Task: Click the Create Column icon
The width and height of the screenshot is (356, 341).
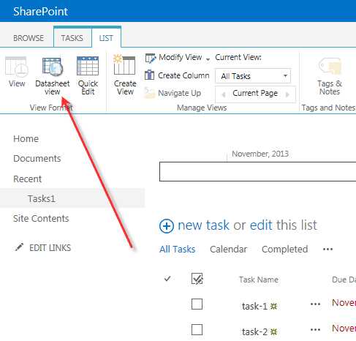Action: [x=149, y=75]
